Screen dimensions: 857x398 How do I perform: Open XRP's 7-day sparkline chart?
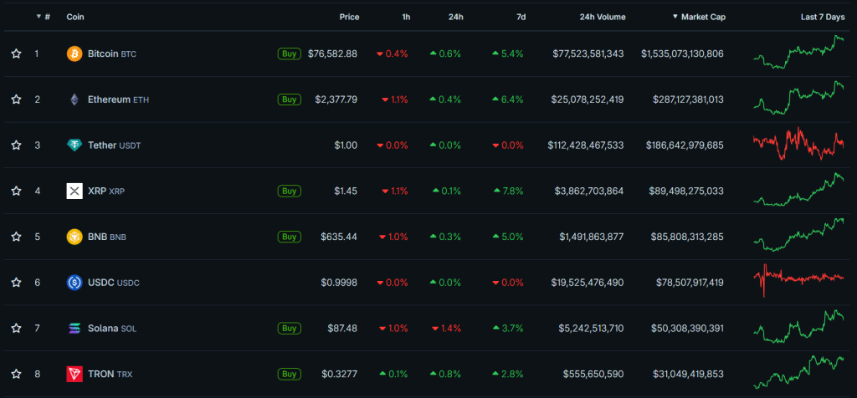click(x=798, y=189)
